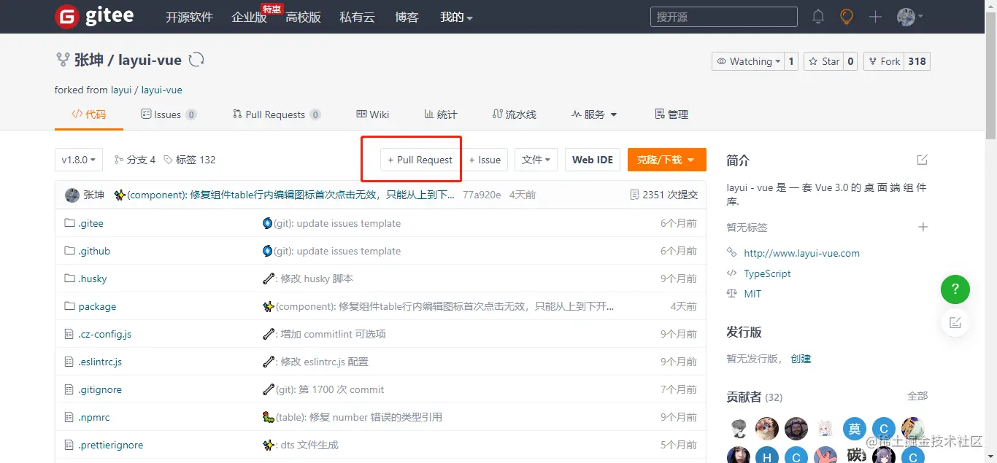The image size is (997, 463).
Task: Open the http://www.layui-vue.com link
Action: tap(801, 253)
